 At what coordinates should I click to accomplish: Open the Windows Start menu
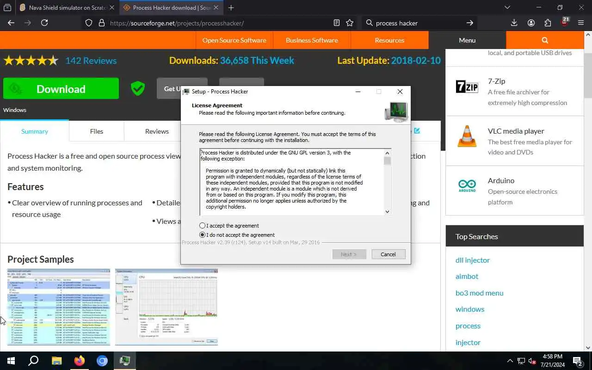pos(11,361)
